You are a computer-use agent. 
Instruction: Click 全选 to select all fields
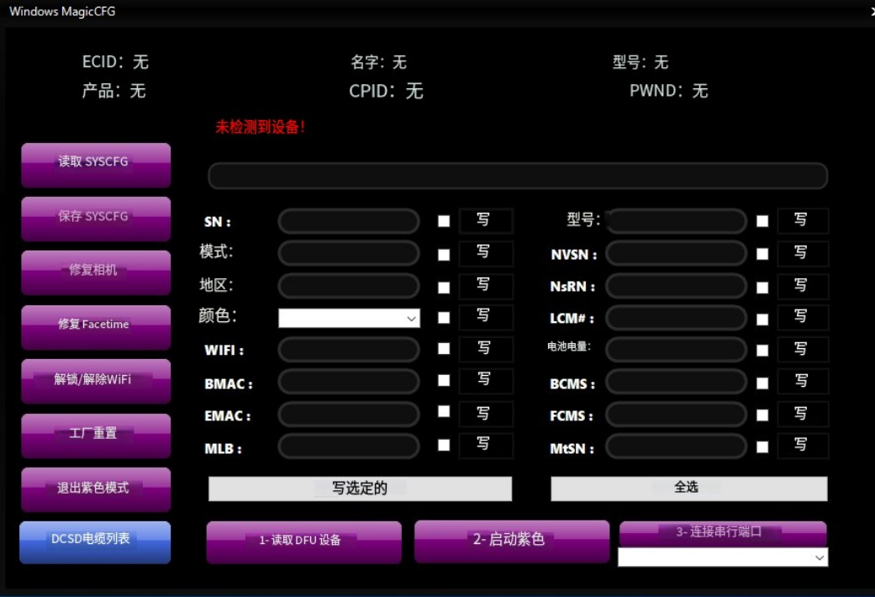(688, 489)
